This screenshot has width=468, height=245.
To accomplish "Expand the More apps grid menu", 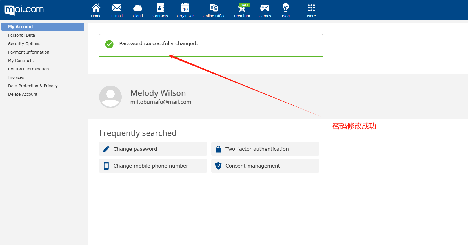I will 311,8.
